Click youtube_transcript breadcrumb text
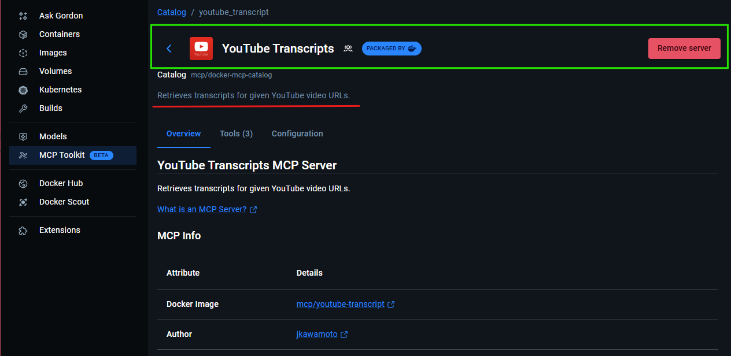The width and height of the screenshot is (731, 356). [234, 12]
